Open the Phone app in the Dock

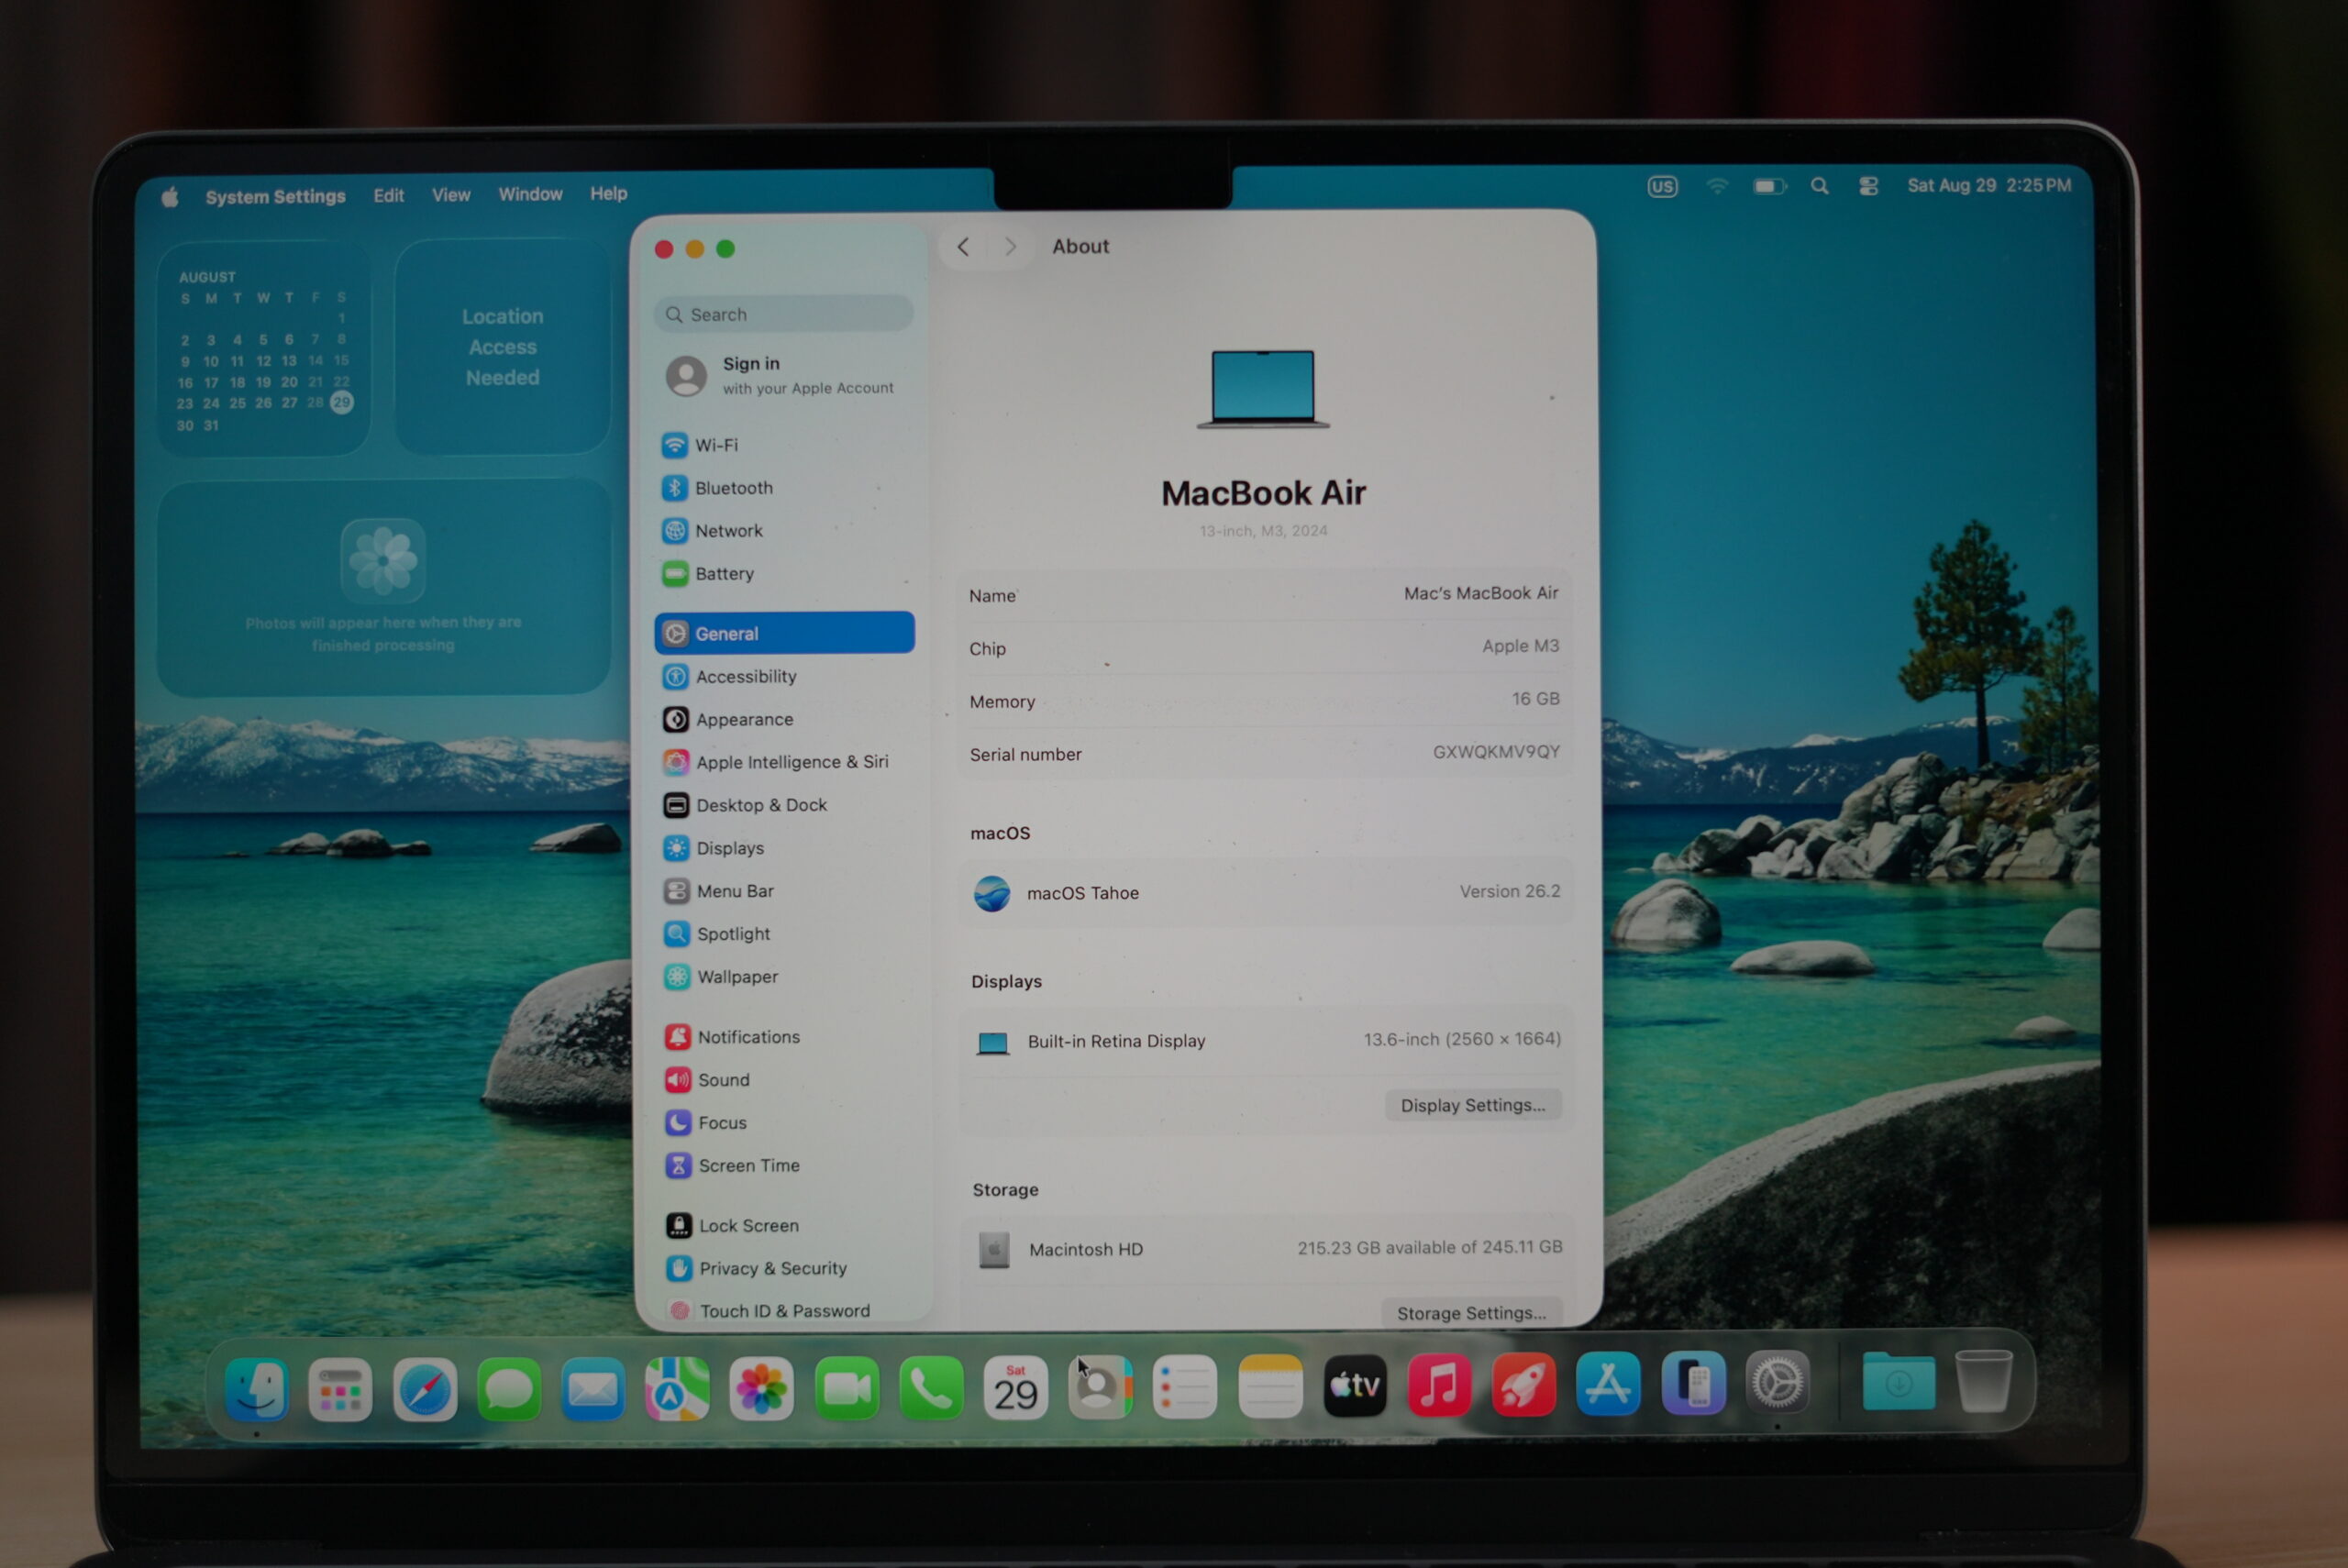(x=931, y=1388)
